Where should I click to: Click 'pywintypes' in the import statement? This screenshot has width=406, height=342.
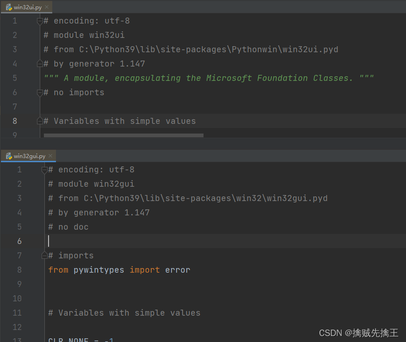point(98,270)
